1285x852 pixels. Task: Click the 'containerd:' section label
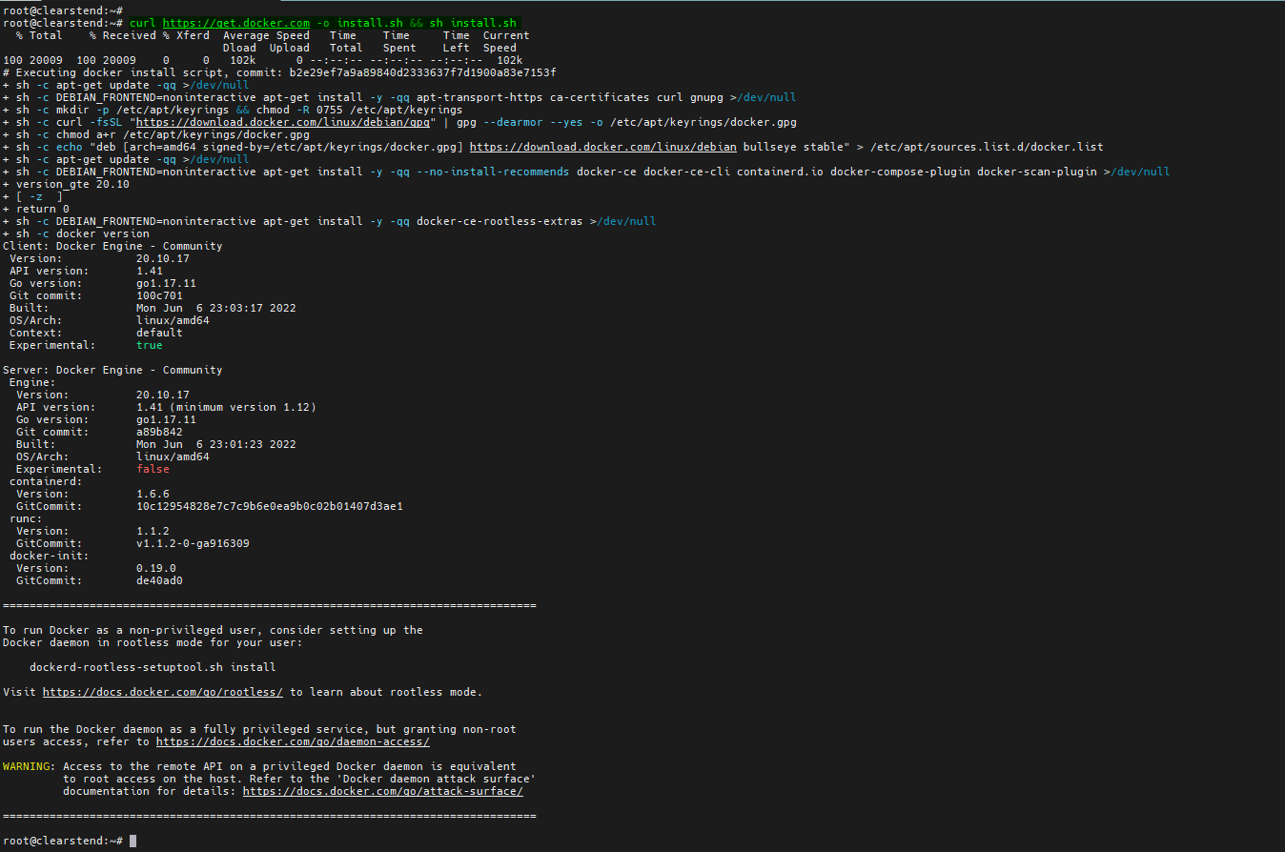tap(46, 481)
